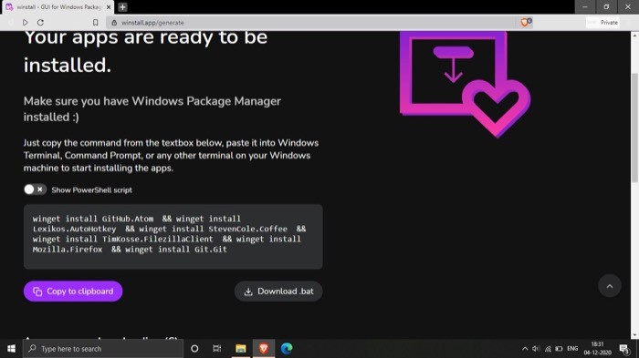Click the Copy to clipboard icon
The image size is (639, 358).
click(37, 292)
